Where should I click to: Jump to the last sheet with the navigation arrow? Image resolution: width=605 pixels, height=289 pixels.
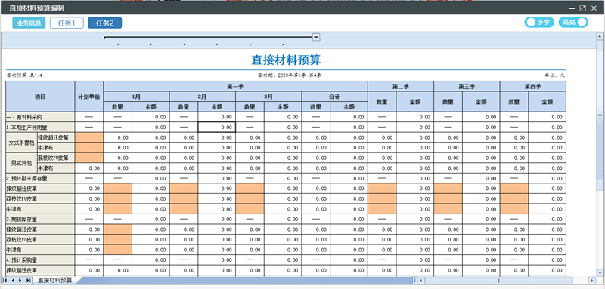tap(28, 281)
